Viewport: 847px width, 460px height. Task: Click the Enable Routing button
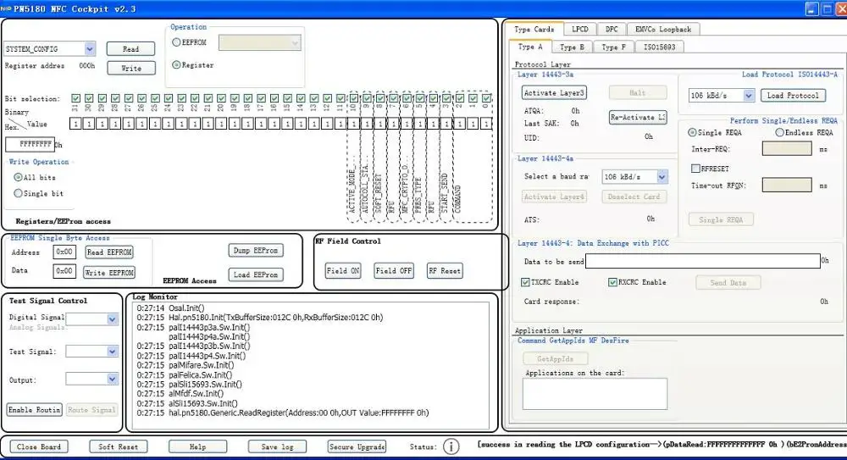pyautogui.click(x=35, y=410)
